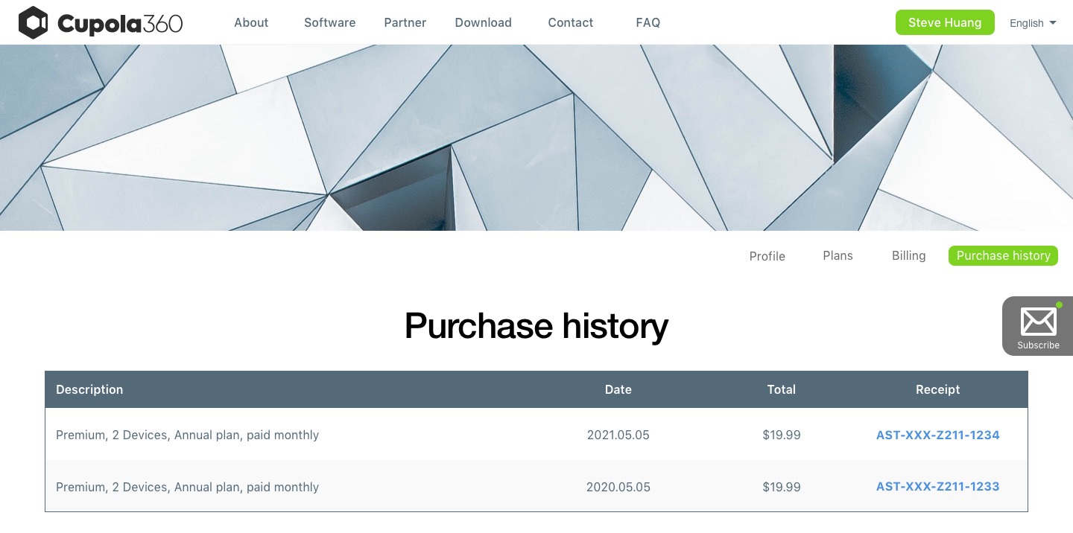1073x533 pixels.
Task: Navigate to the Download page
Action: (483, 22)
